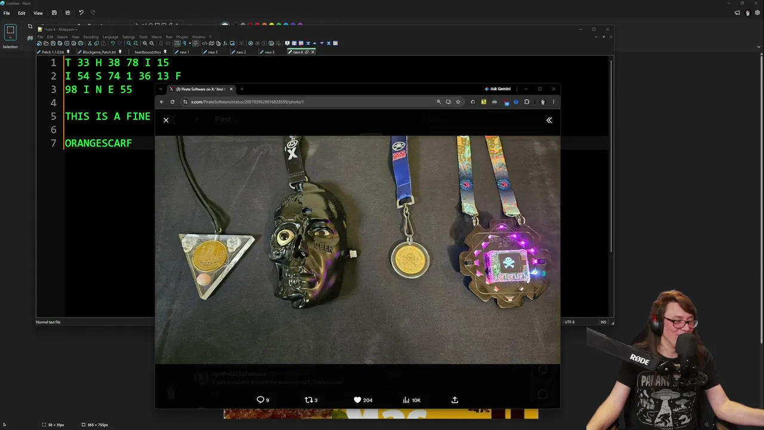The width and height of the screenshot is (764, 430).
Task: Click the medals photo in the viewer
Action: tap(358, 250)
